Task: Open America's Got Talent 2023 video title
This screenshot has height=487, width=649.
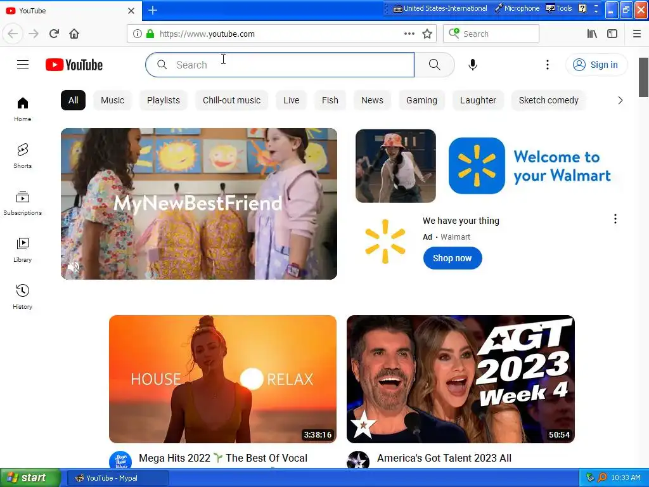Action: click(444, 458)
